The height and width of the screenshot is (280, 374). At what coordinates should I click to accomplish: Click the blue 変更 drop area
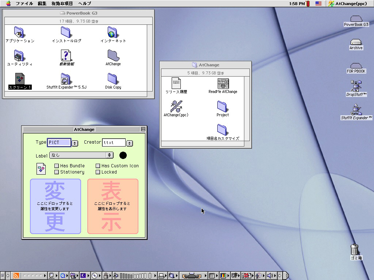(56, 206)
